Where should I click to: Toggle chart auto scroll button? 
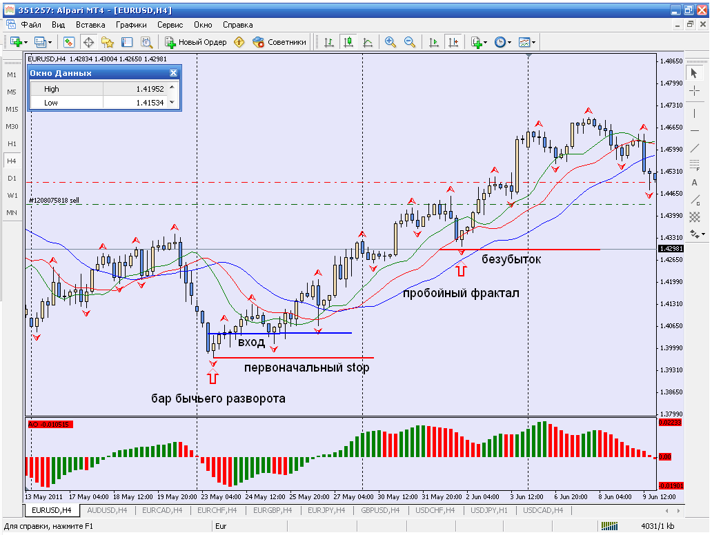(434, 42)
